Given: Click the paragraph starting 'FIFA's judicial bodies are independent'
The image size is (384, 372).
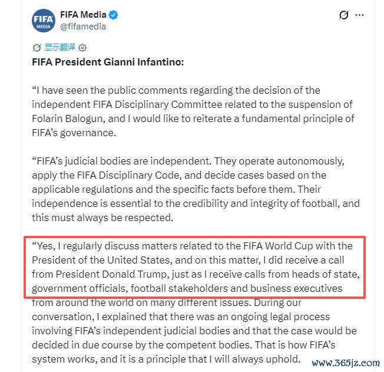Looking at the screenshot, I should [x=196, y=189].
